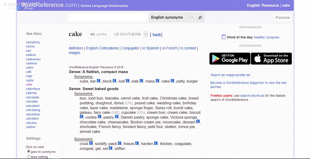Click the Word of the day calendar icon
The height and width of the screenshot is (159, 310).
[224, 37]
